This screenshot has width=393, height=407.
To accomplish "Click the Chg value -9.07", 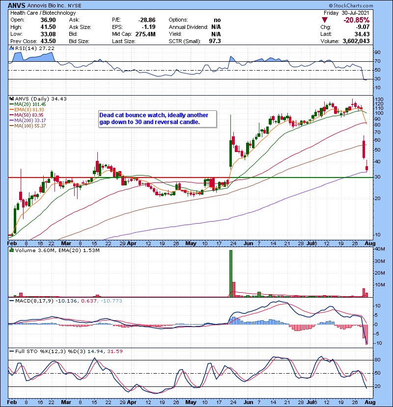I will [363, 27].
